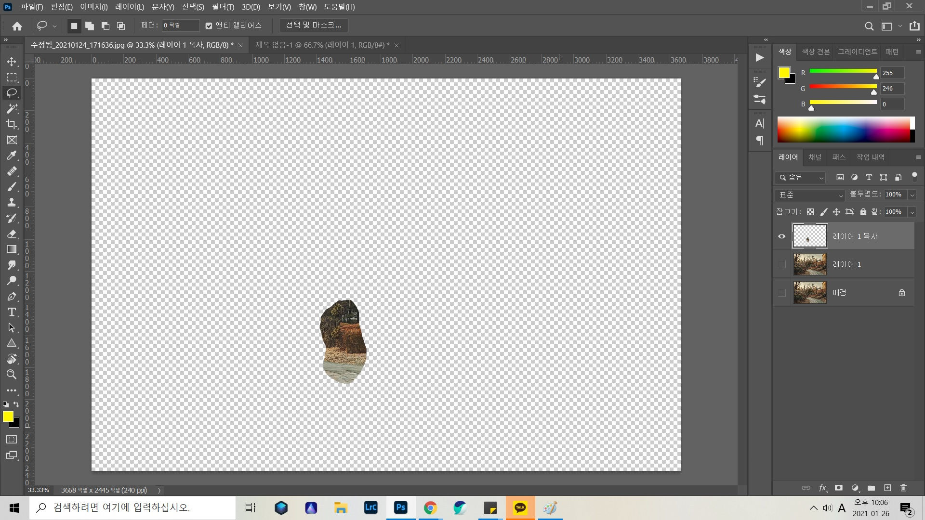Open KakaoTalk from the taskbar
Screen dimensions: 925x520
coord(520,507)
